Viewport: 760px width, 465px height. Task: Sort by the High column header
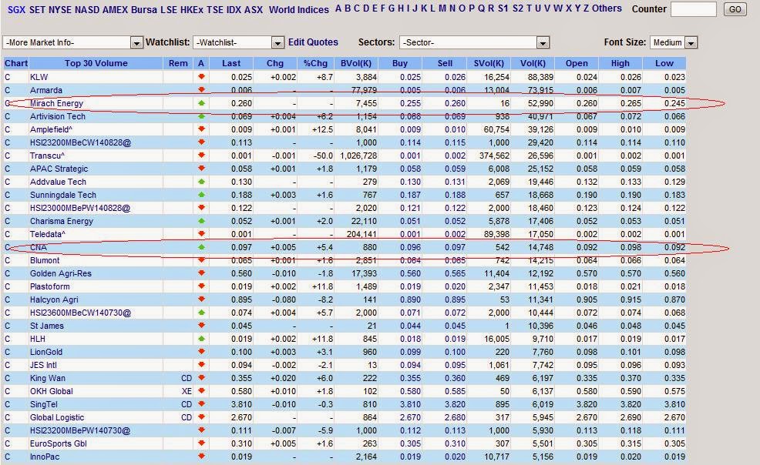620,63
